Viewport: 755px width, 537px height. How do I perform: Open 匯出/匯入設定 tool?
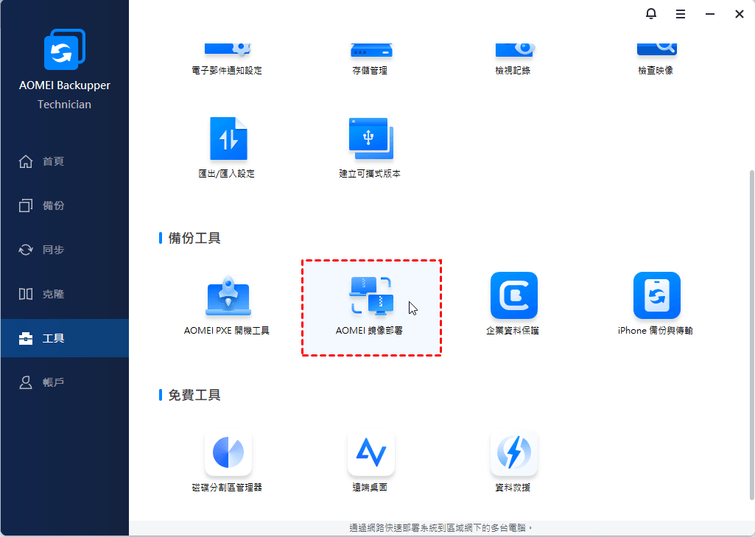[x=228, y=147]
